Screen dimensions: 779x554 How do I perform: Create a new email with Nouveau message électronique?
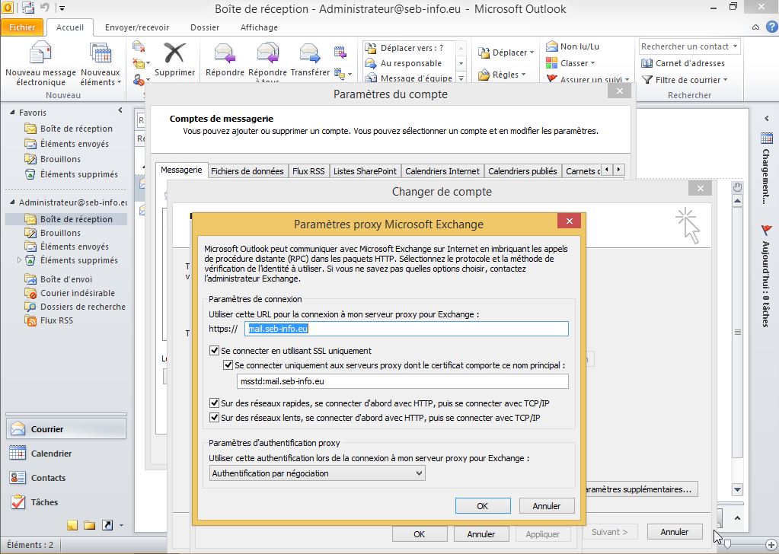(40, 65)
